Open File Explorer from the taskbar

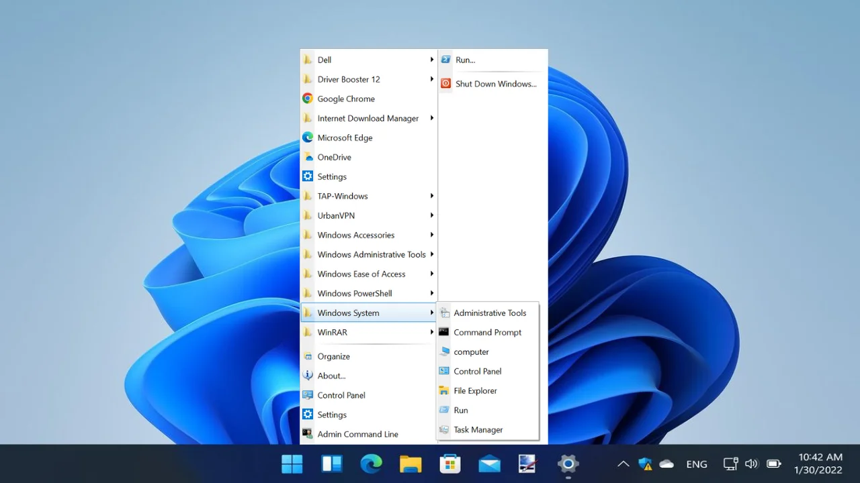(411, 464)
